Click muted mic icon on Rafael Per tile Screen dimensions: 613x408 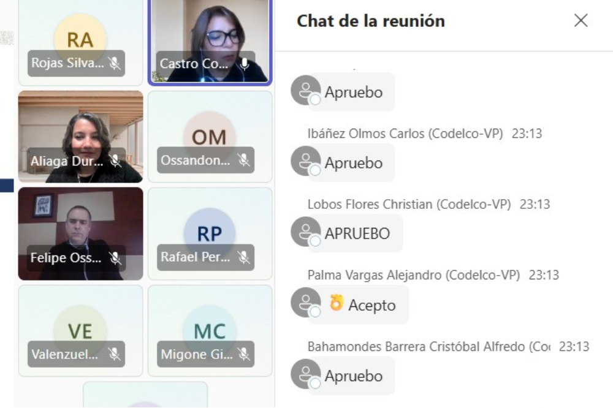tap(243, 257)
